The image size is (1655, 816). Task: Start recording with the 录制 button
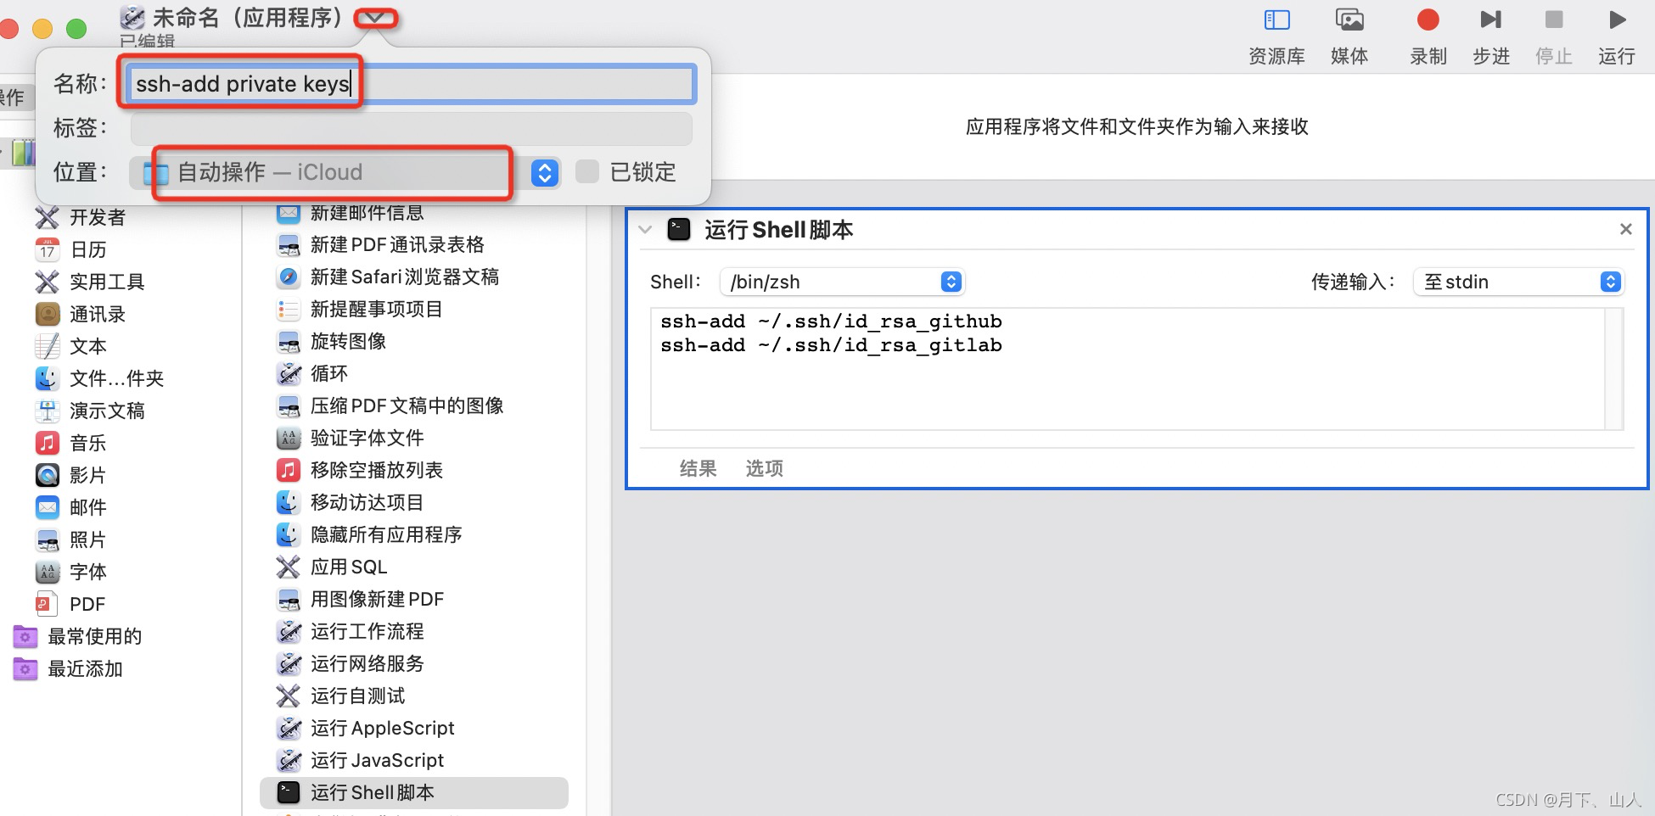tap(1428, 20)
